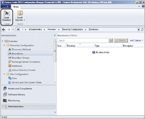Open the workspace options dropdown arrow
145x119 pixels.
pos(55,112)
